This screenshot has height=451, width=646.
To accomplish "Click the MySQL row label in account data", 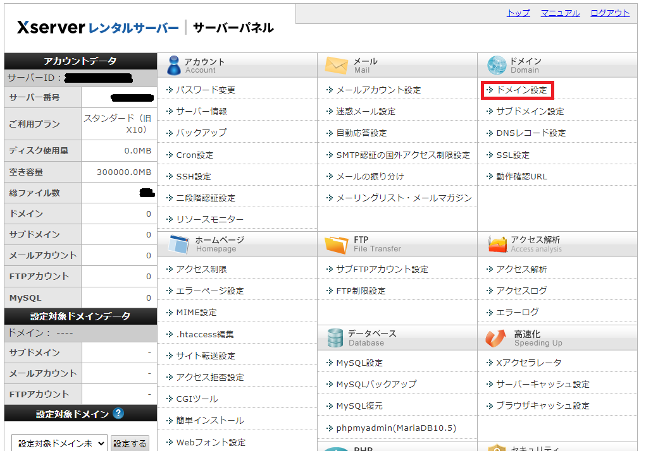I will pos(25,298).
